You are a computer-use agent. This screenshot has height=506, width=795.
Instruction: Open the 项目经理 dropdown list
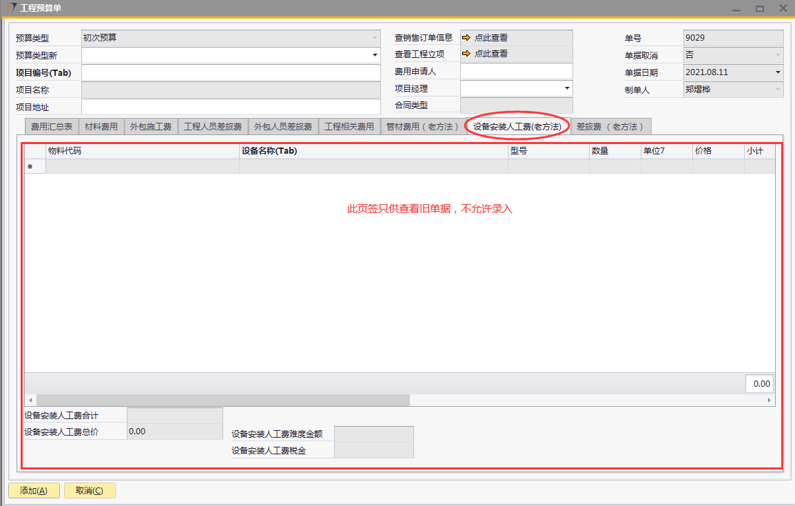567,88
